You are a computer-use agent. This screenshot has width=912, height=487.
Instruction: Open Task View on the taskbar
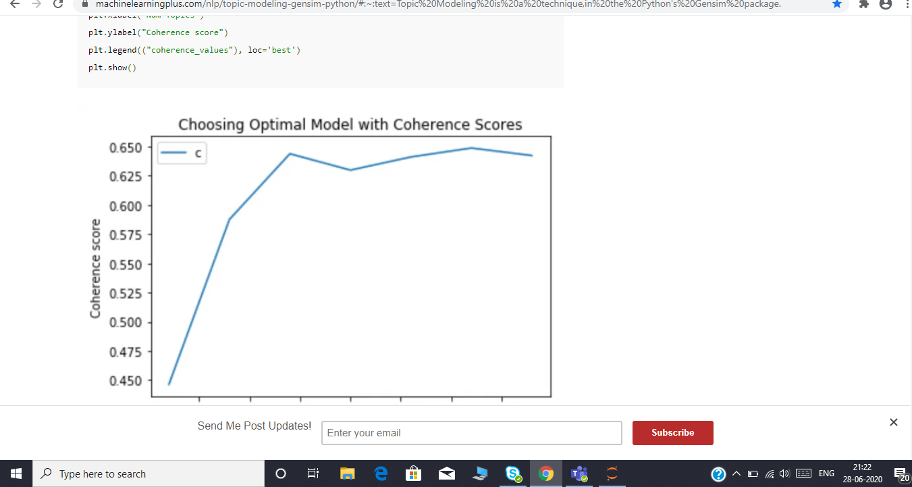313,473
